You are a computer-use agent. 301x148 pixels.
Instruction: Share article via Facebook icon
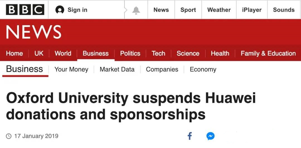tap(190, 136)
